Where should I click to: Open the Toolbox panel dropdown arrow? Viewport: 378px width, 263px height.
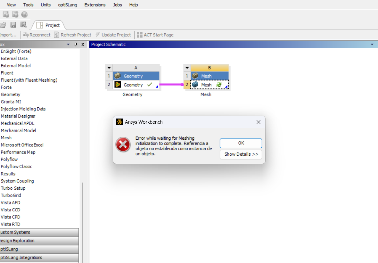(68, 44)
